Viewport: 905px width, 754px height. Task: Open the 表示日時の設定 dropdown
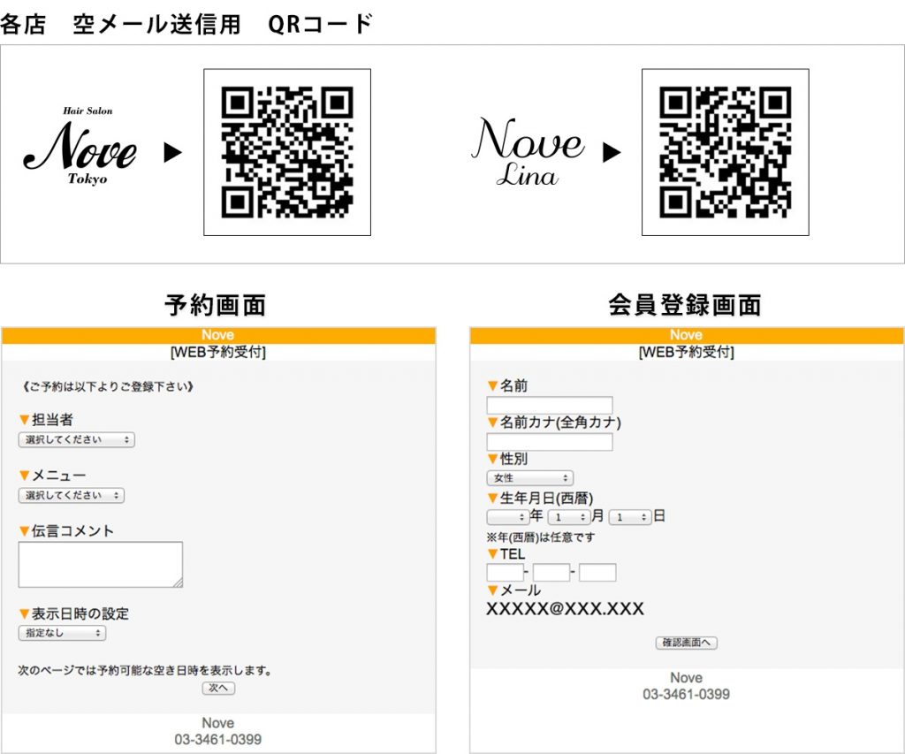[x=63, y=633]
